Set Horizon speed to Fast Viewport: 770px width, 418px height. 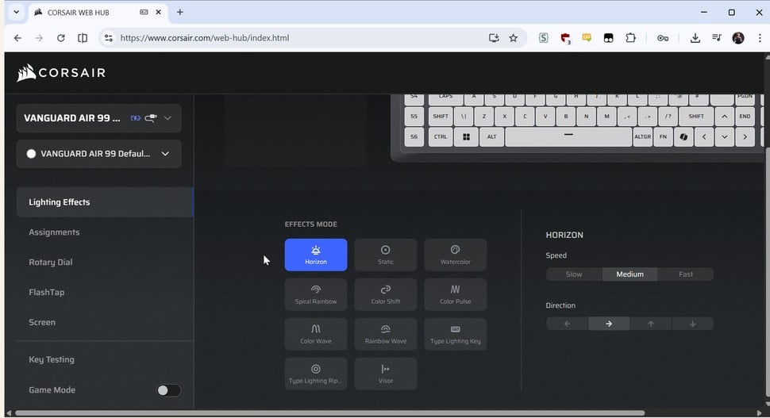pyautogui.click(x=686, y=274)
